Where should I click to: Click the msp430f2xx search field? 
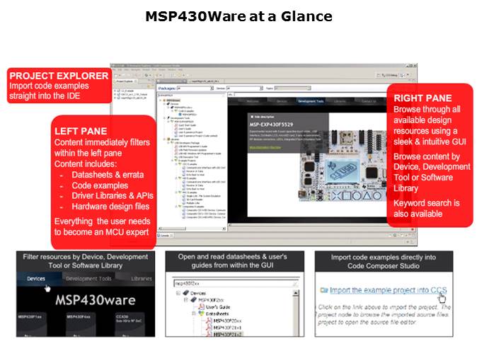[x=236, y=284]
